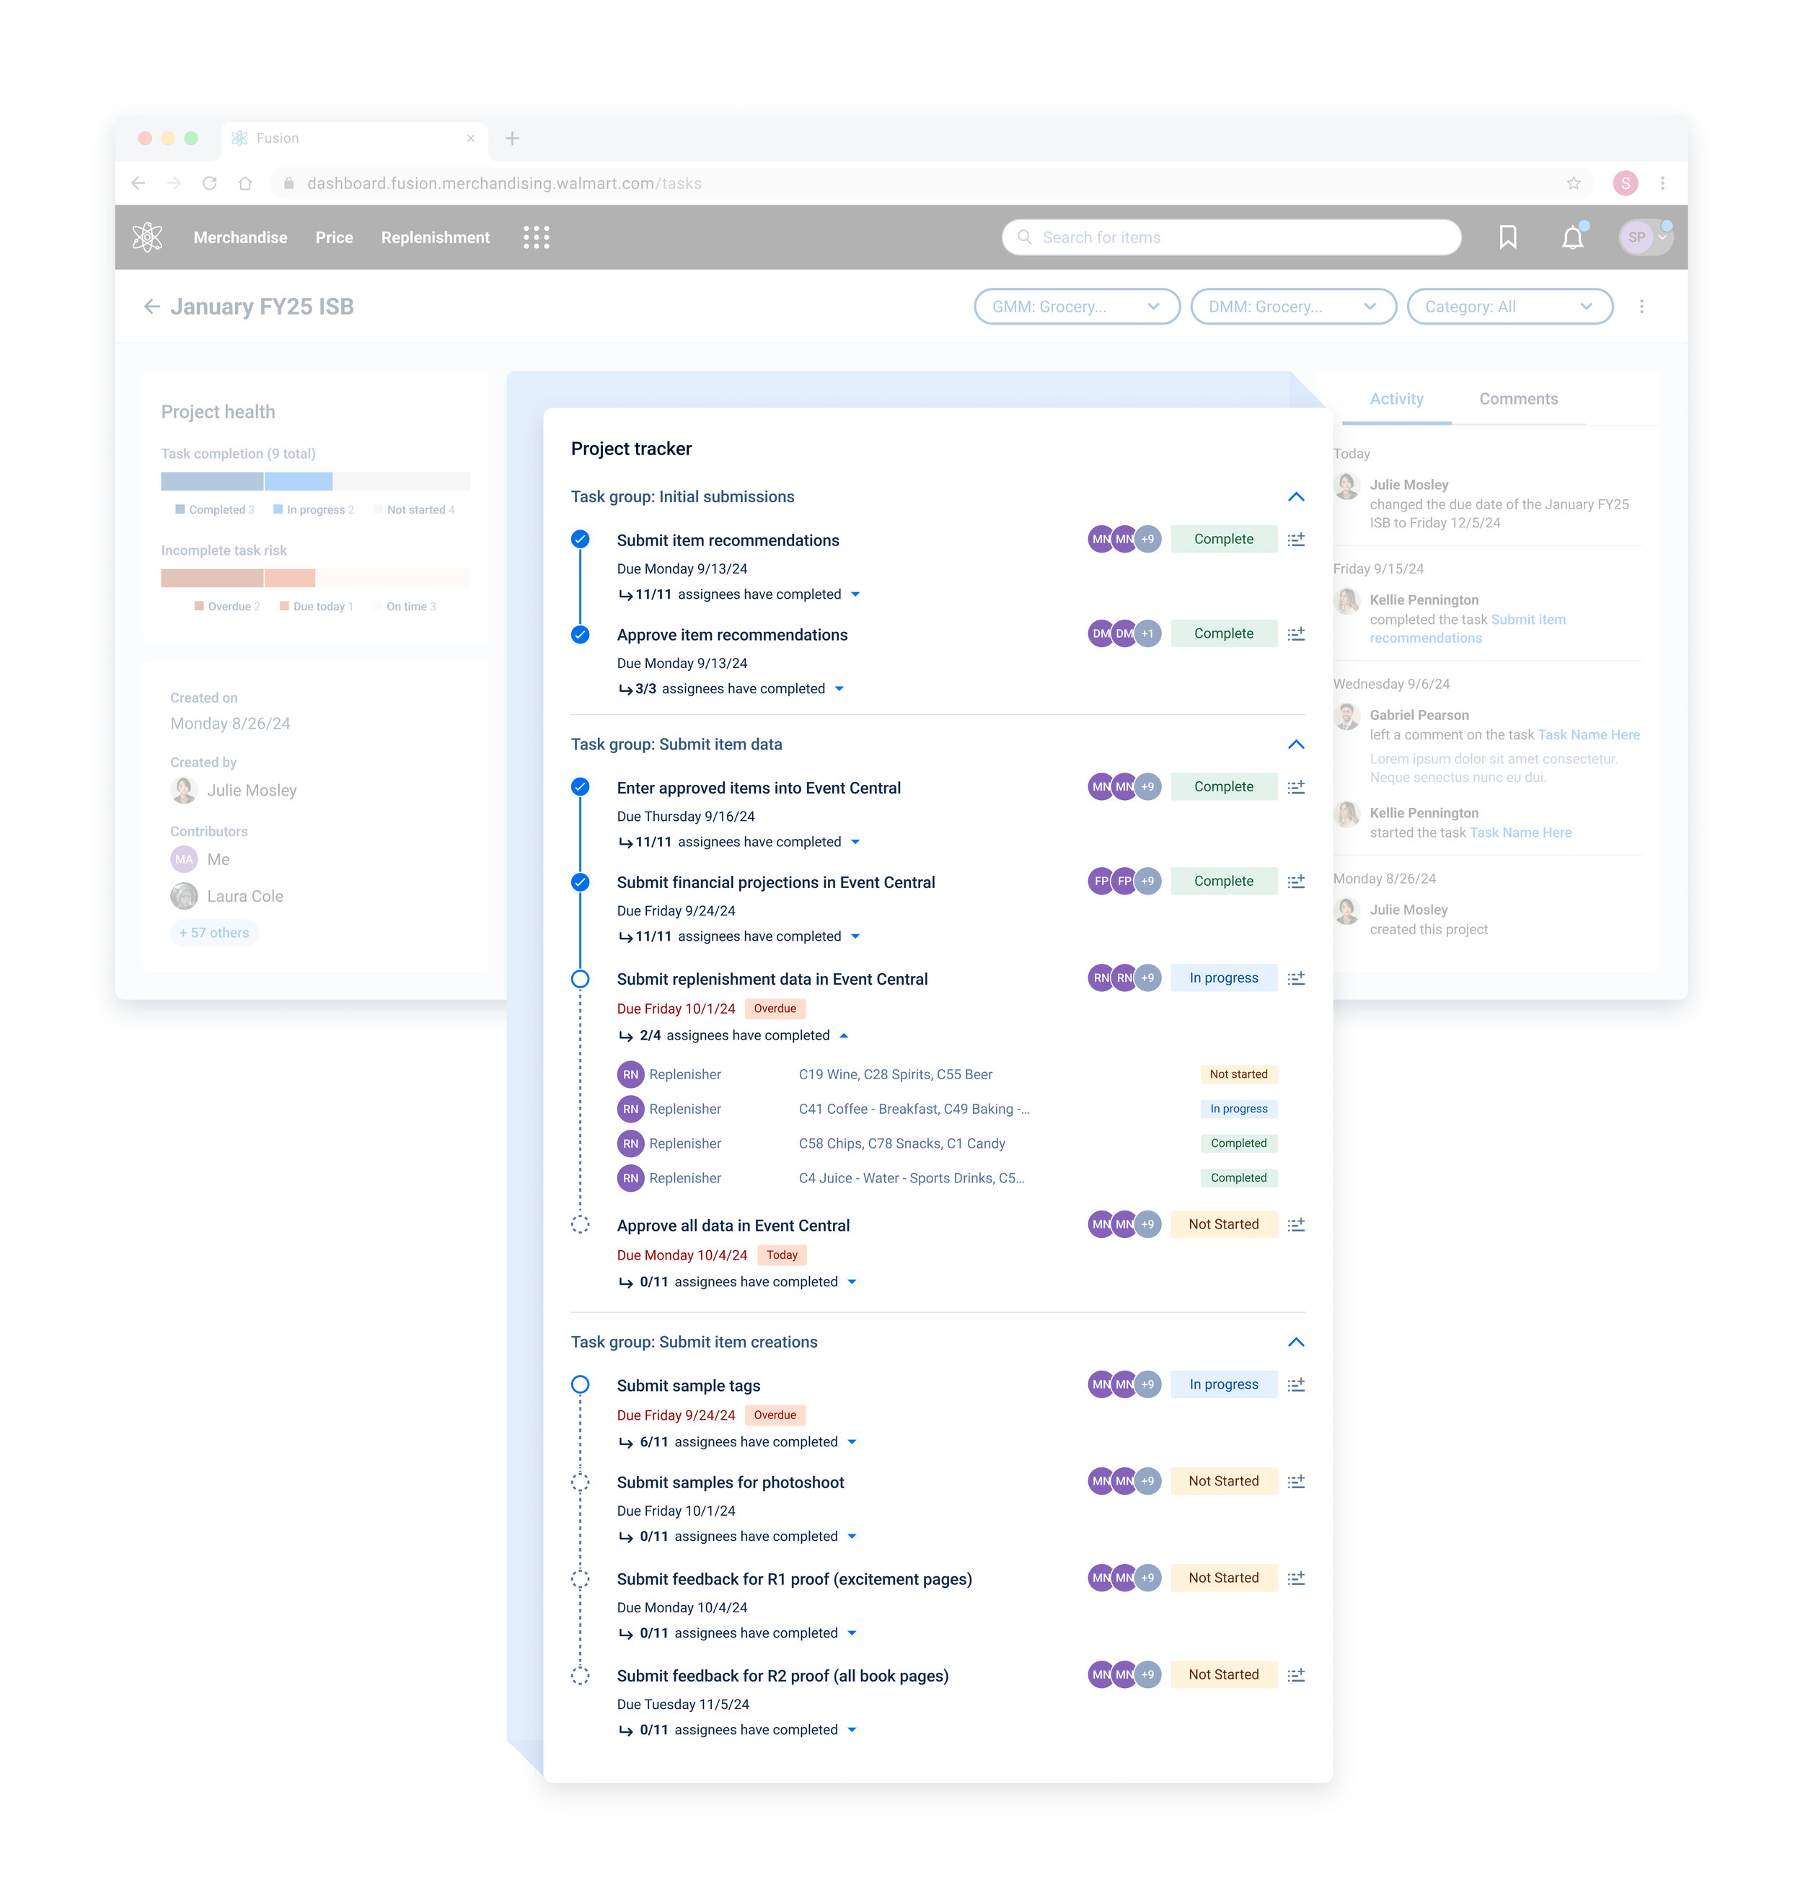Image resolution: width=1803 pixels, height=1898 pixels.
Task: Click the bookmark icon in header
Action: click(x=1507, y=237)
